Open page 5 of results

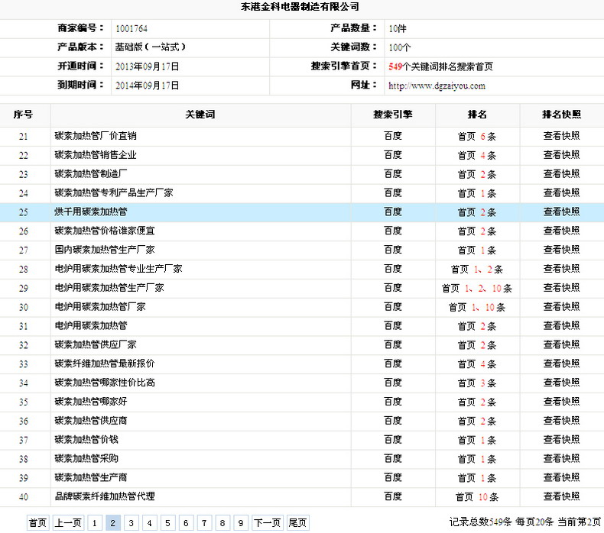click(167, 522)
